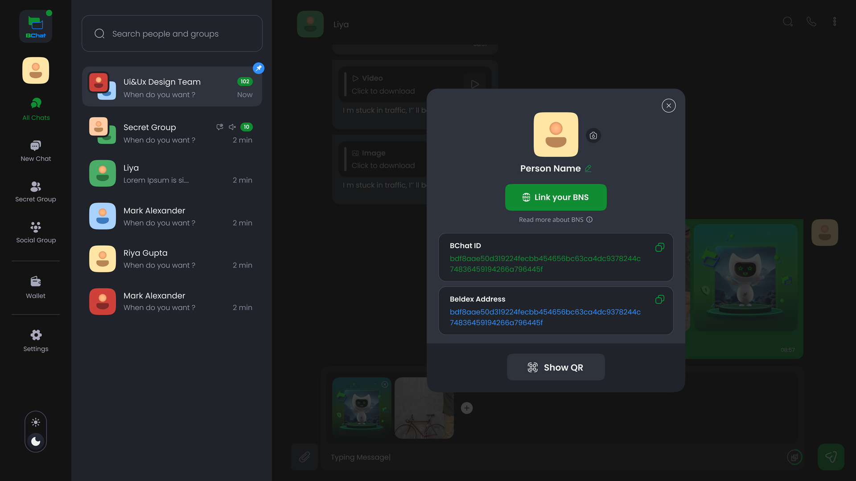Click plus button to add more attachments
The width and height of the screenshot is (856, 481).
coord(467,408)
